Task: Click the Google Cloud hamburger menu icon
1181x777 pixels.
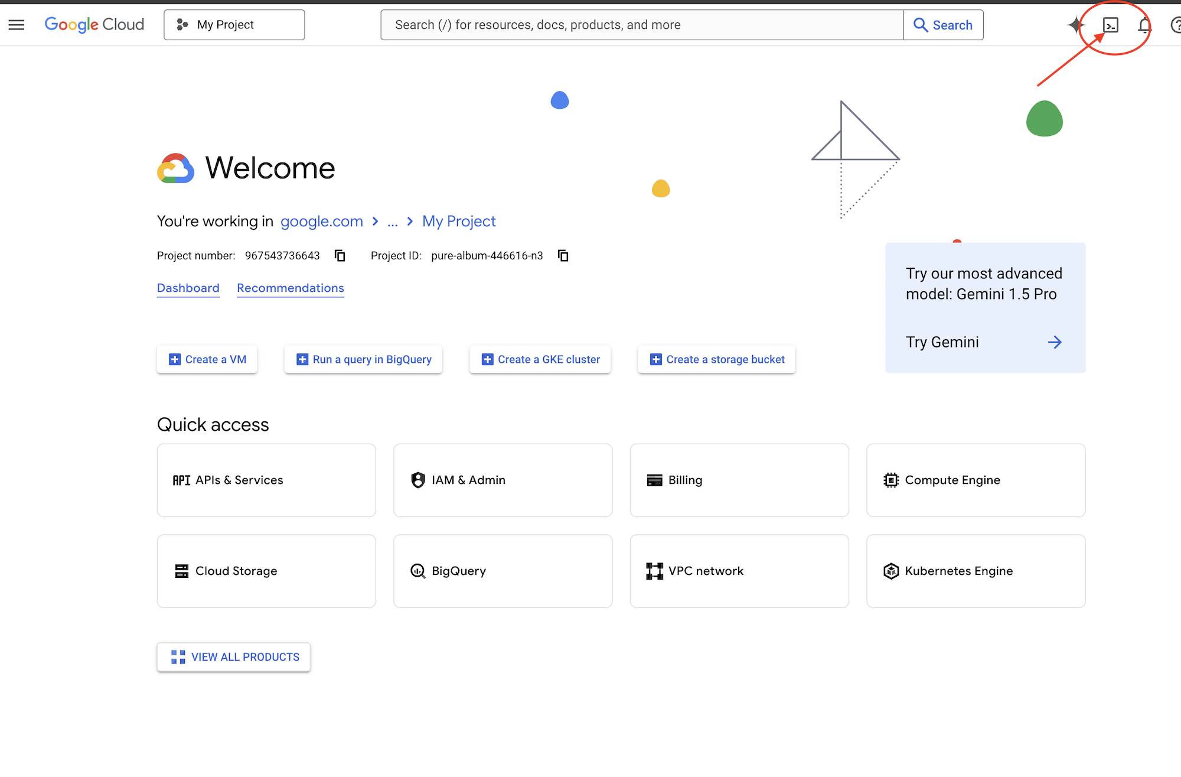Action: tap(17, 24)
